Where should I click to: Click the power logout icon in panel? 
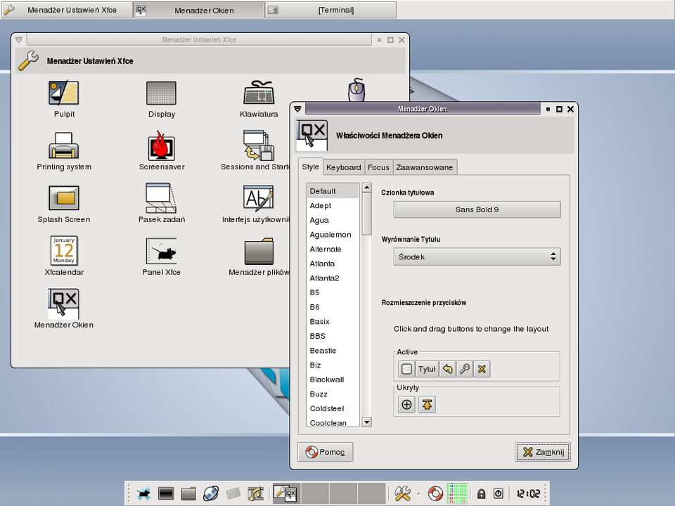[x=498, y=493]
